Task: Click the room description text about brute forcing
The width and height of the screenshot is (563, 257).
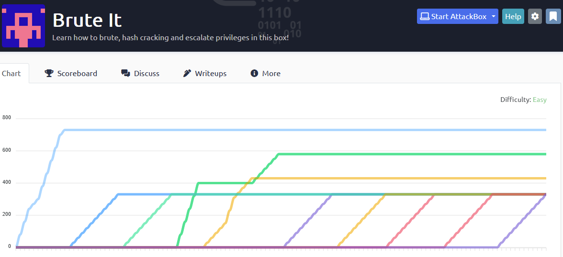Action: point(170,37)
